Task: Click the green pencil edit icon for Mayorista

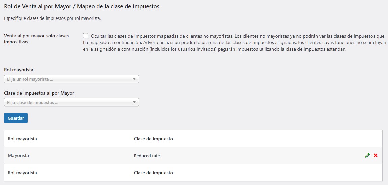Action: [x=367, y=155]
